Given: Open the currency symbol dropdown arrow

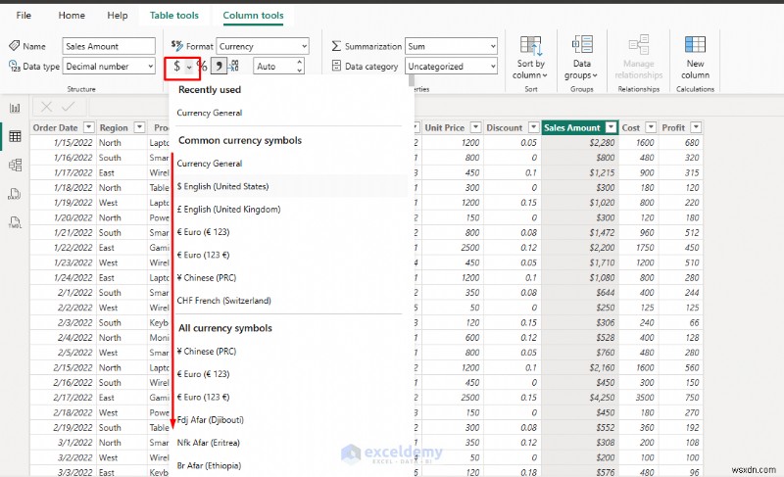Looking at the screenshot, I should click(189, 67).
